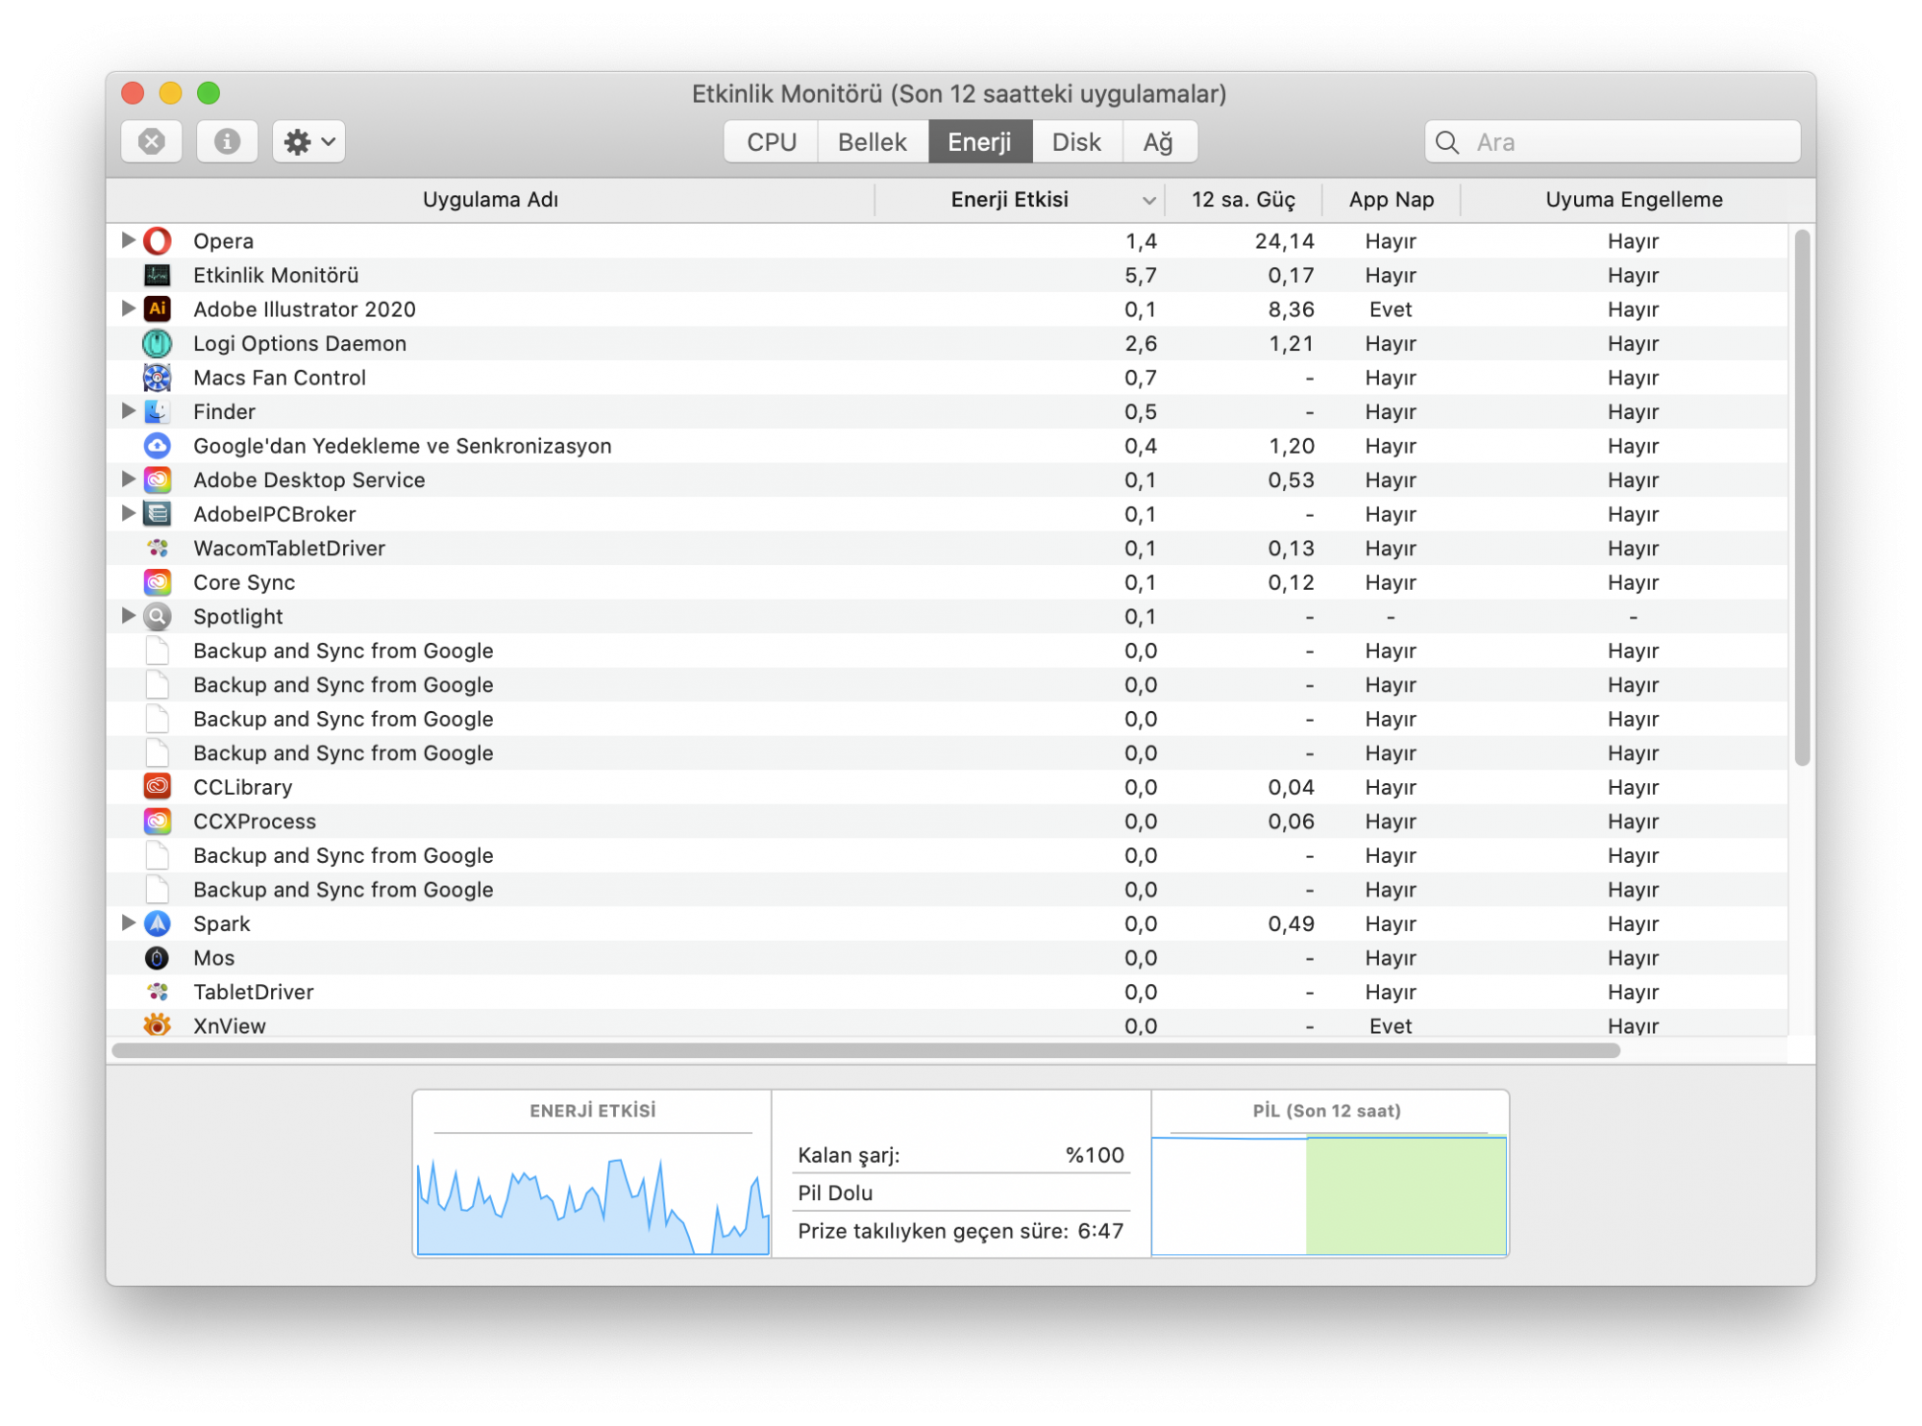Click the WacomTabletDriver icon
Viewport: 1922px width, 1426px height.
click(x=158, y=549)
